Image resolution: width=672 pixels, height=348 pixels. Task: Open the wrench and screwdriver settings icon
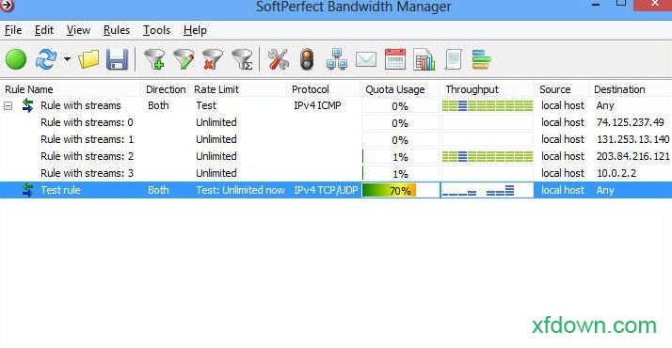coord(279,59)
